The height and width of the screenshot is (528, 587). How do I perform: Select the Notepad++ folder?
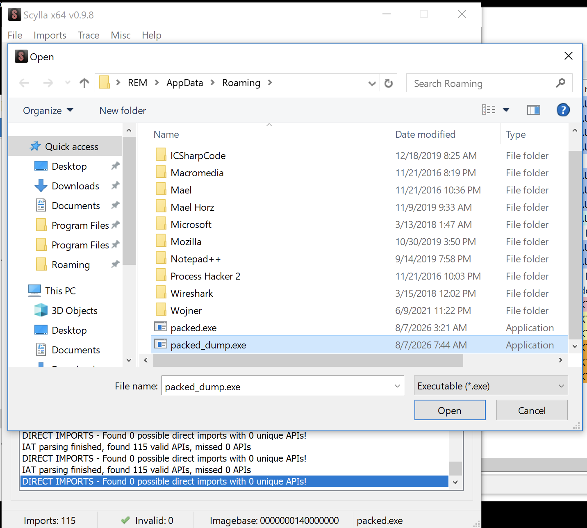pyautogui.click(x=196, y=259)
